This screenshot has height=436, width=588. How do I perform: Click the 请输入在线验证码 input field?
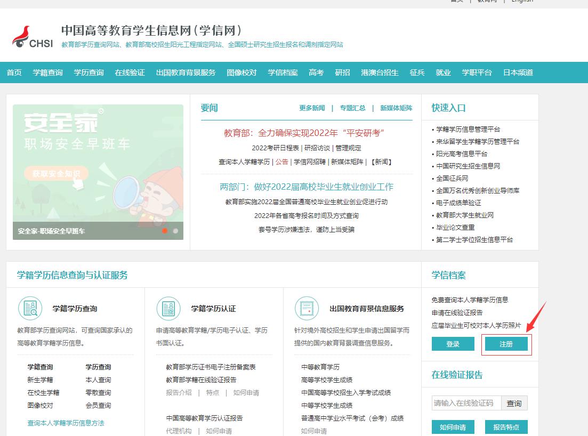[x=466, y=403]
